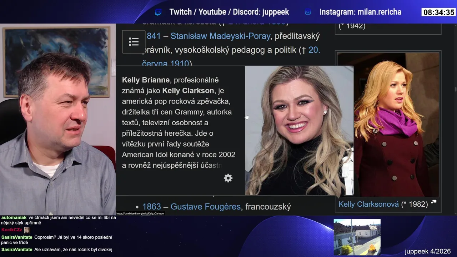457x257 pixels.
Task: Click the Kelly Brianne preview summary text
Action: (x=179, y=123)
